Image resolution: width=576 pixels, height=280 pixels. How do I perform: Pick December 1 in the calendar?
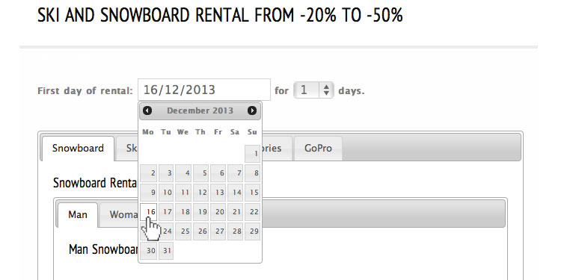(x=253, y=154)
